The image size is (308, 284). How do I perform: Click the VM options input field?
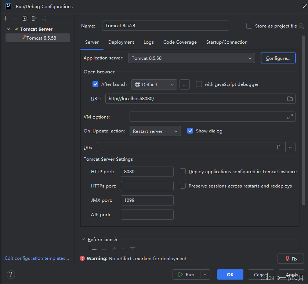[212, 117]
